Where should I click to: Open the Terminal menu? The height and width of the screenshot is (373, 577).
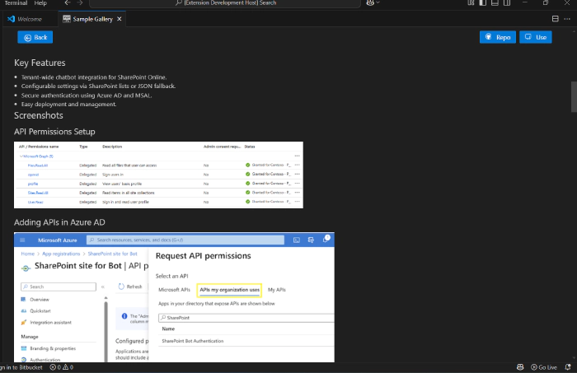pos(16,3)
